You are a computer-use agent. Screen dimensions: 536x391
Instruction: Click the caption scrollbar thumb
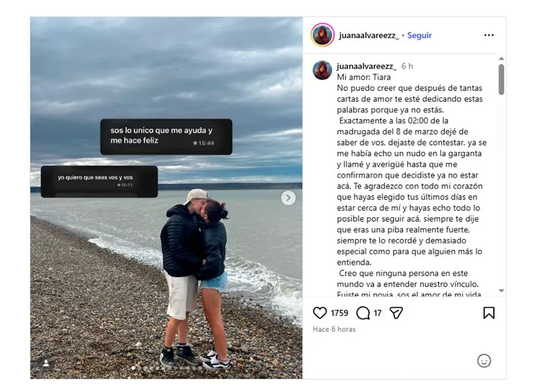click(x=501, y=79)
